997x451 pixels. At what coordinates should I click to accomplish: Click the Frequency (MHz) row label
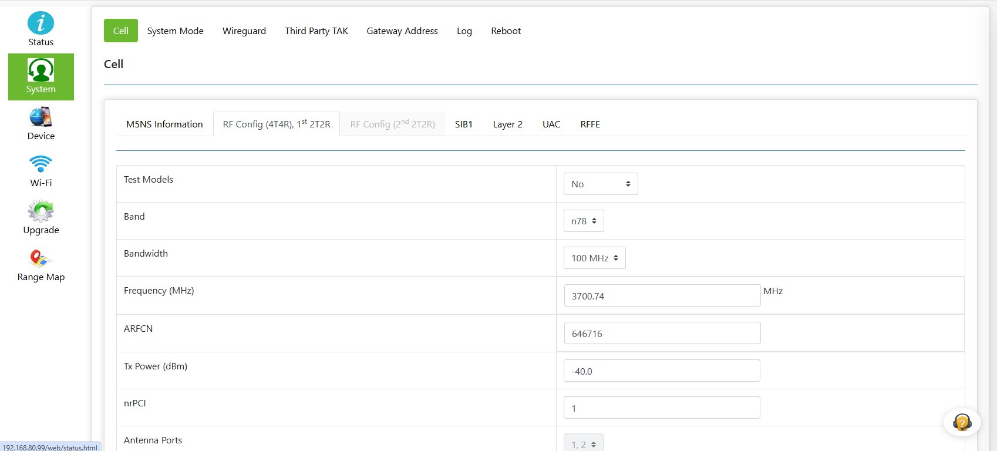coord(159,290)
